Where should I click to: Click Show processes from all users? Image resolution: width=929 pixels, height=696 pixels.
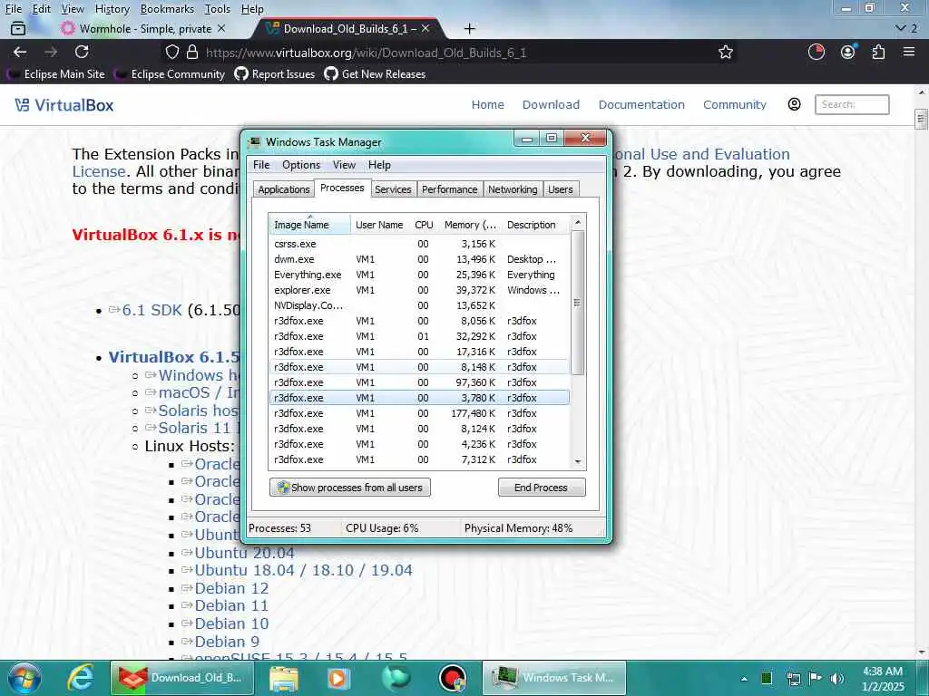pos(350,488)
